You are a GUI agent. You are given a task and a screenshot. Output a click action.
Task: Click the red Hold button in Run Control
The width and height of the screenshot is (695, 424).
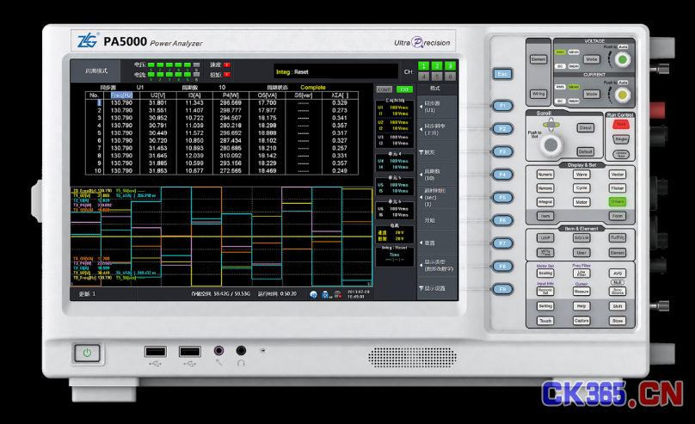point(621,125)
